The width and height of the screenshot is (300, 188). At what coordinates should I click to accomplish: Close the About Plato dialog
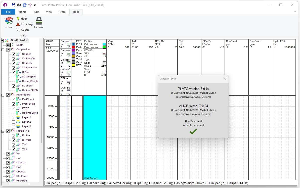click(x=225, y=79)
